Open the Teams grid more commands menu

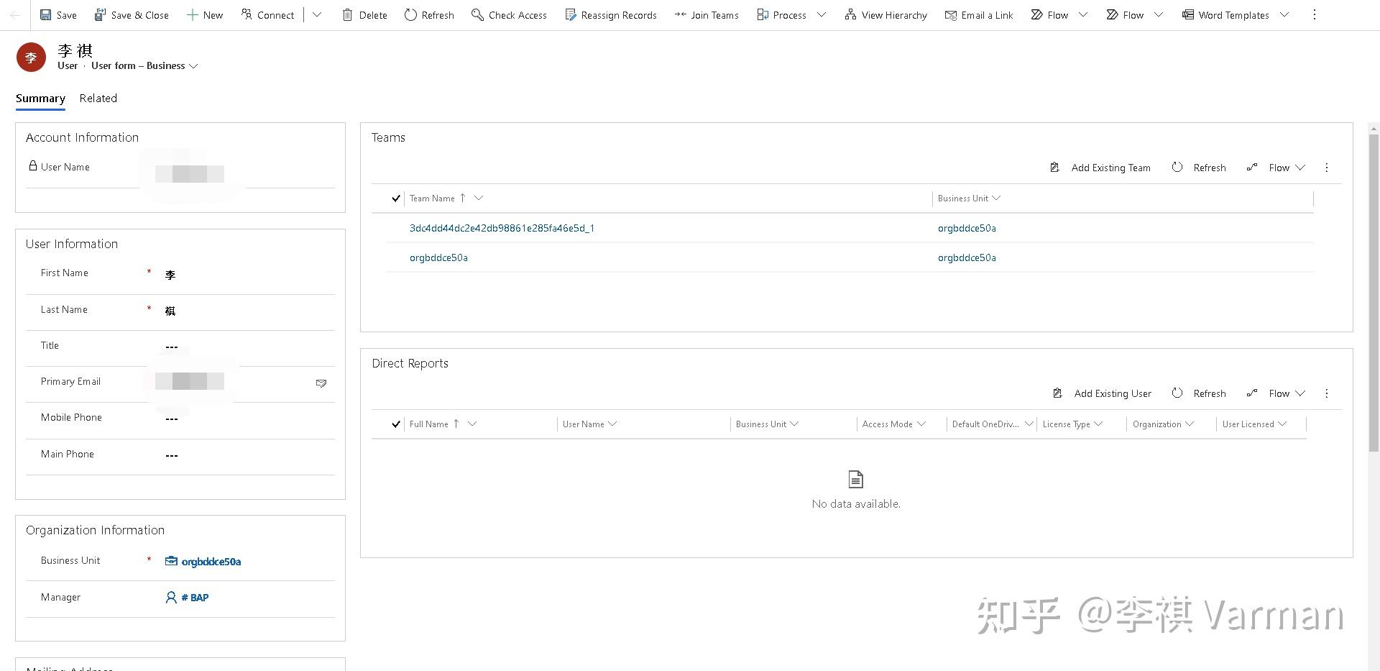(1327, 168)
